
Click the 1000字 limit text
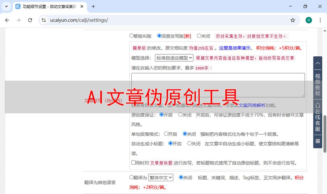pyautogui.click(x=202, y=68)
